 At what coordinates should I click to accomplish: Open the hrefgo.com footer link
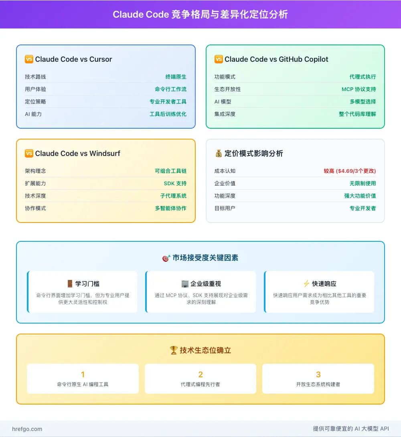click(27, 429)
